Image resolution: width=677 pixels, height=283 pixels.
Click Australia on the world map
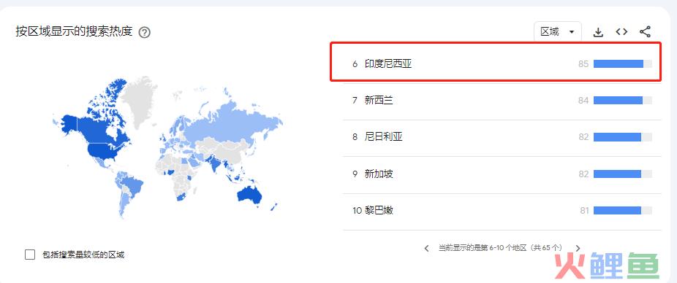pyautogui.click(x=249, y=195)
